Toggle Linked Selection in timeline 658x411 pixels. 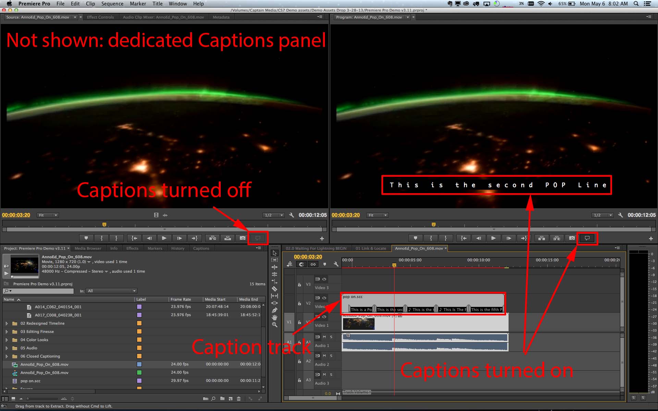(313, 264)
